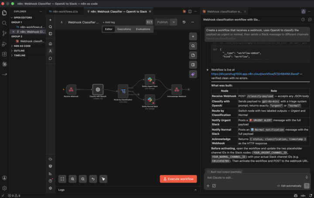Close the n8n Webhook Classifier tab
The height and width of the screenshot is (198, 314).
(150, 11)
